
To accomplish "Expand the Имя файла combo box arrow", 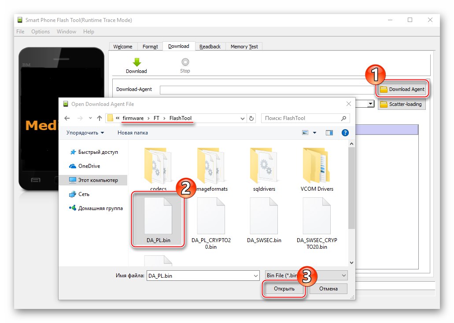I will [256, 276].
